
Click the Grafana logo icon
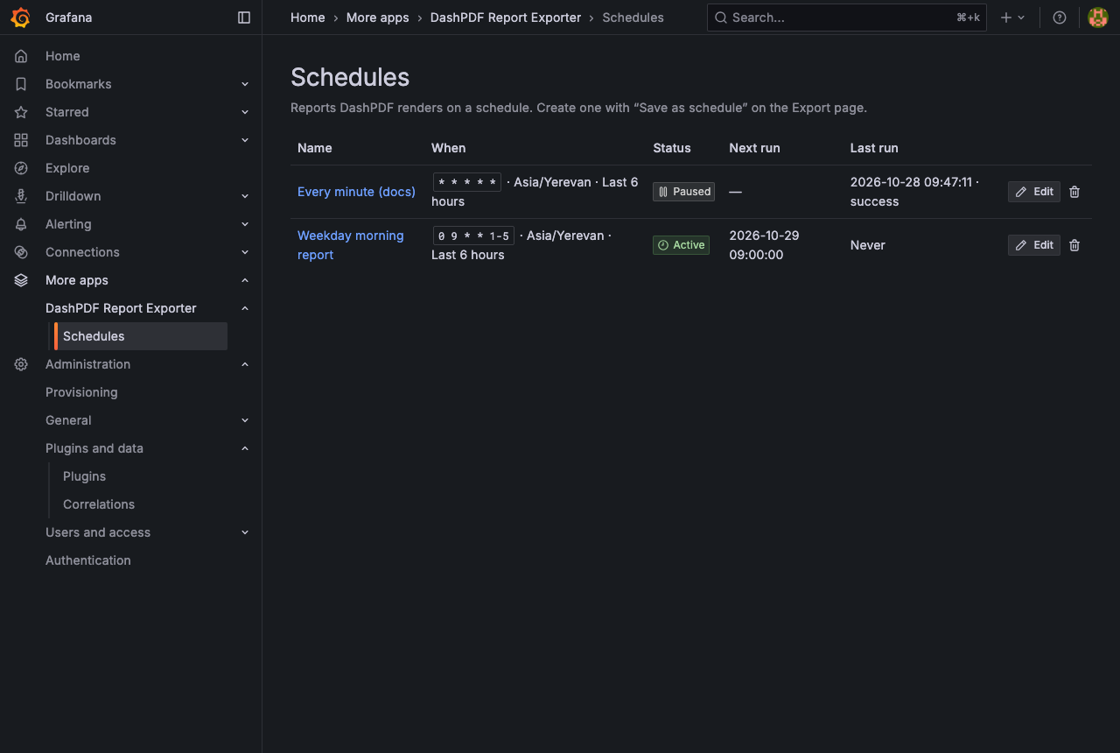pyautogui.click(x=21, y=18)
